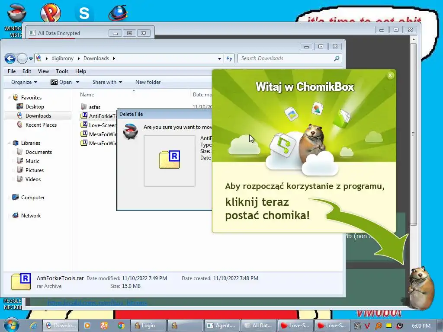Click the red V tray icon
The height and width of the screenshot is (332, 443).
(x=367, y=326)
